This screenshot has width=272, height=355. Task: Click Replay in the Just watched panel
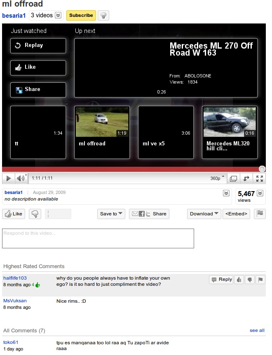coord(38,46)
